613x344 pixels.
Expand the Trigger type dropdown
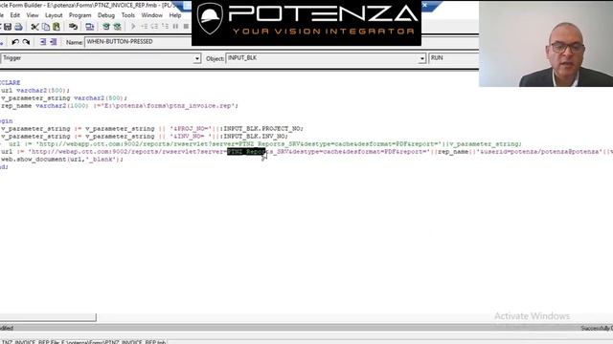196,58
